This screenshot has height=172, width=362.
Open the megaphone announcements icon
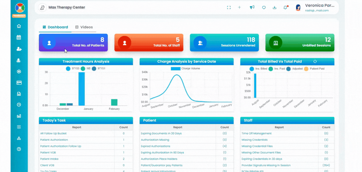tap(252, 7)
